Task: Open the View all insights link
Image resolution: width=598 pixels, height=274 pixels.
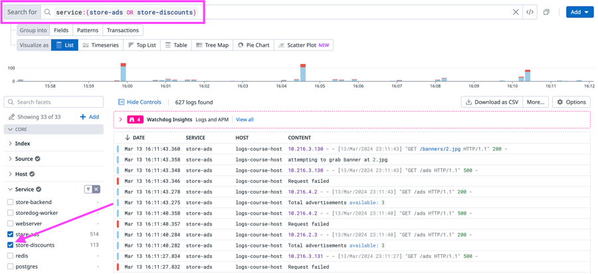Action: click(x=245, y=120)
